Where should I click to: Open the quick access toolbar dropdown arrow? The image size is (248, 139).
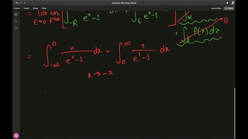(25, 3)
